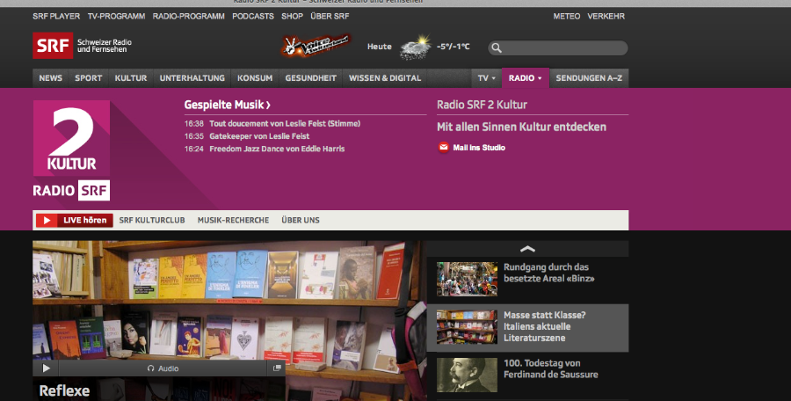This screenshot has width=791, height=401.
Task: Open the RADIO dropdown menu
Action: coord(526,78)
